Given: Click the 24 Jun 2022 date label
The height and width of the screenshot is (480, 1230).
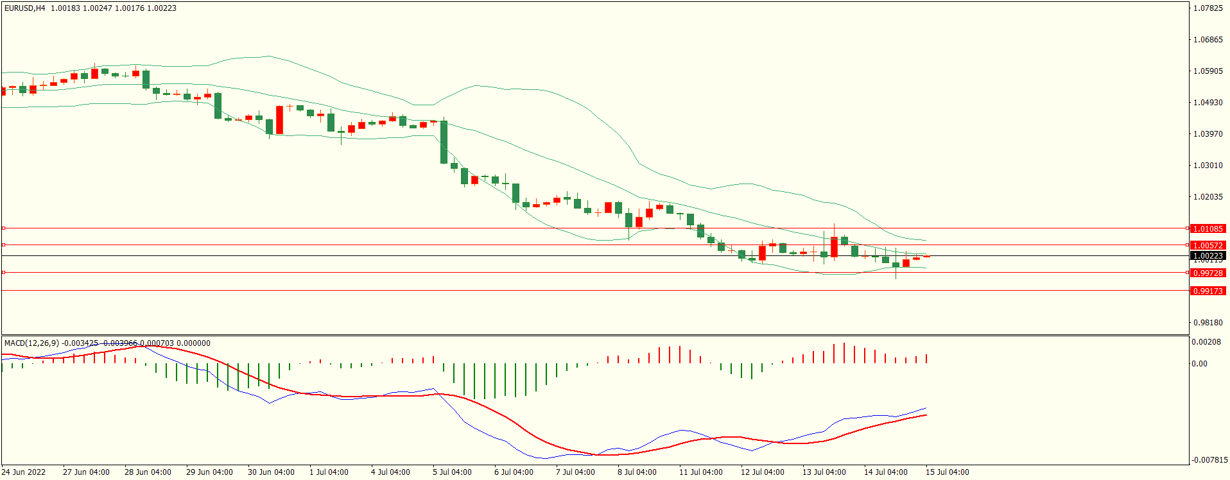Looking at the screenshot, I should click(x=24, y=472).
